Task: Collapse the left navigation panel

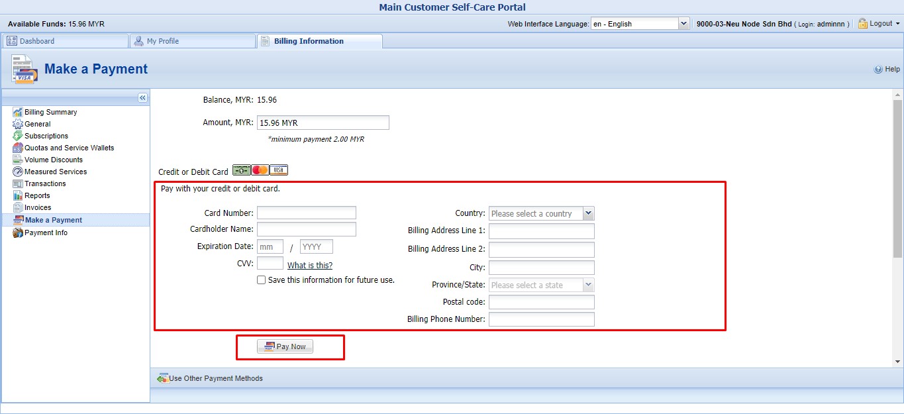Action: pyautogui.click(x=142, y=98)
